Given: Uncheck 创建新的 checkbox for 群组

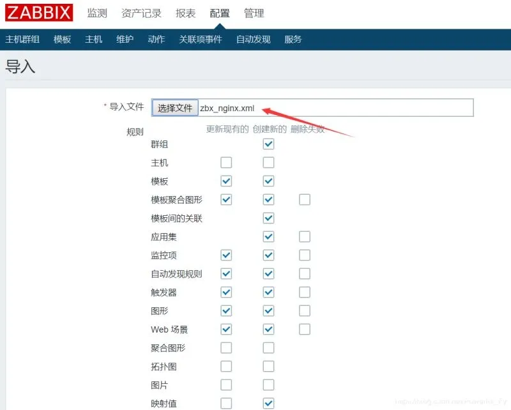Looking at the screenshot, I should tap(268, 144).
